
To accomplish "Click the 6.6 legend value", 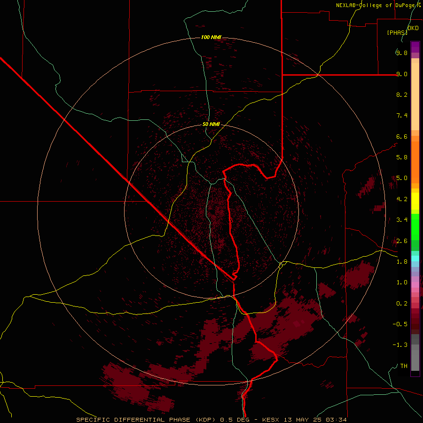I will 402,136.
